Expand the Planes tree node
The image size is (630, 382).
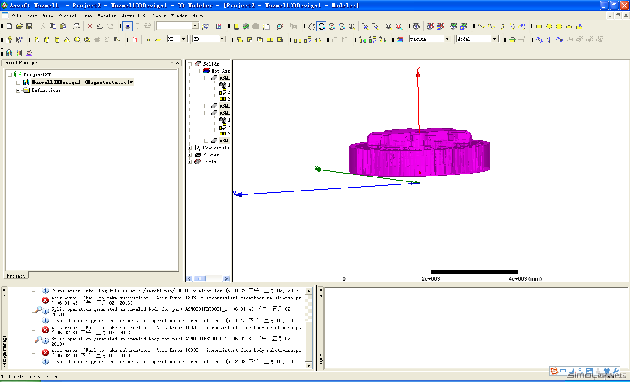(190, 155)
